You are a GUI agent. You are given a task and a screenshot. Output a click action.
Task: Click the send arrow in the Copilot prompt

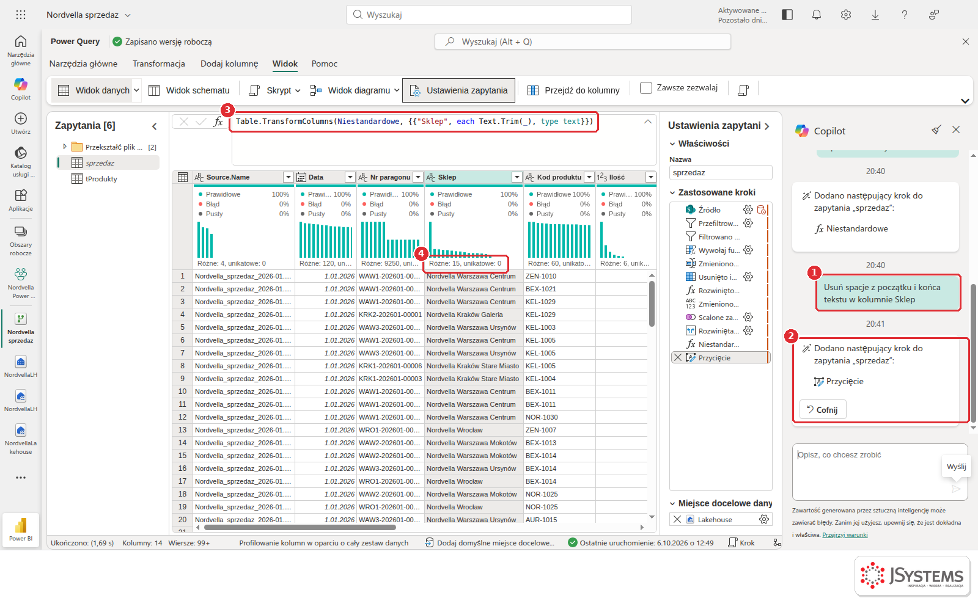pyautogui.click(x=957, y=489)
